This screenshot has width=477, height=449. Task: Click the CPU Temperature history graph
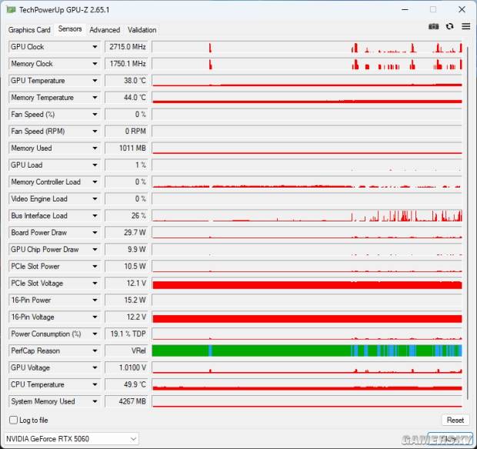pos(307,384)
